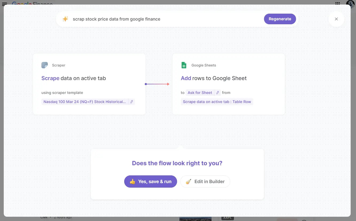Click Edit in Builder button

205,181
